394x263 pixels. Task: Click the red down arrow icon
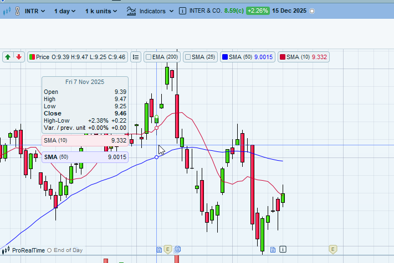[x=19, y=57]
